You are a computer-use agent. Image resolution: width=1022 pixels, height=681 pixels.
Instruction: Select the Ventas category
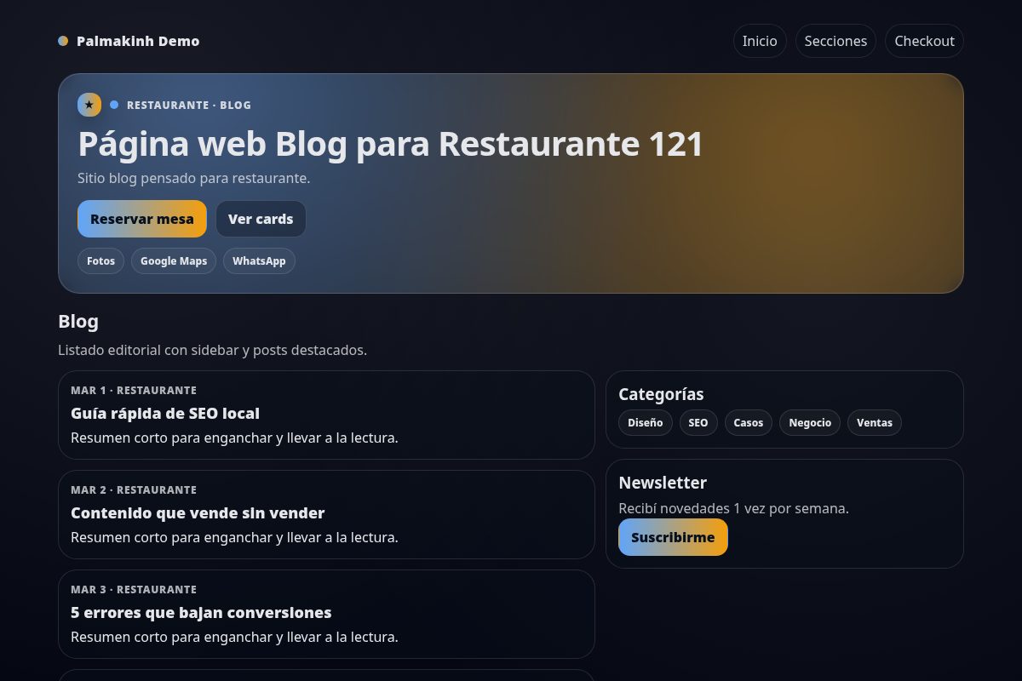click(x=874, y=422)
